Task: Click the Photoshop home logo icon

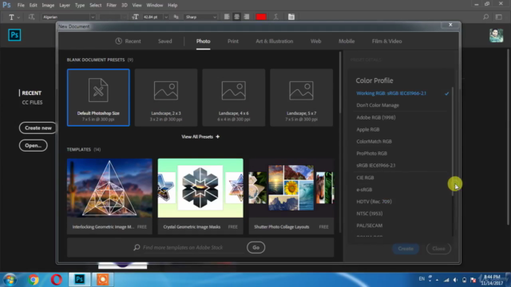Action: click(x=14, y=35)
